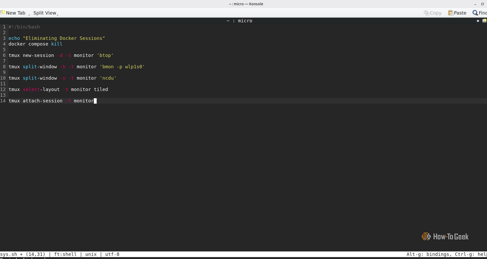Click the echo "Eliminating Docker Sessions" line
Viewport: 487px width, 259px height.
point(57,38)
